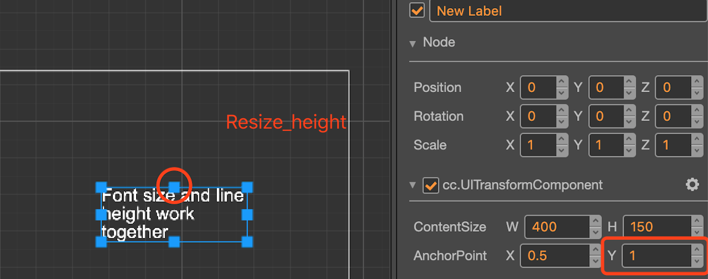Select the bottom-right corner handle of the label
The width and height of the screenshot is (708, 279).
tap(247, 241)
